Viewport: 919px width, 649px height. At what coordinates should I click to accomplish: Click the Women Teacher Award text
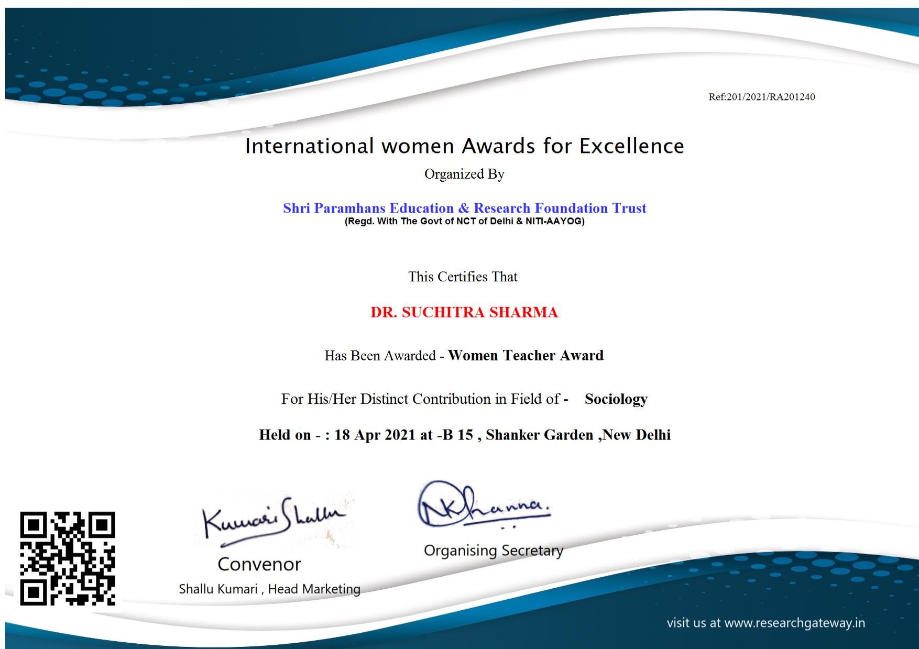(x=526, y=356)
